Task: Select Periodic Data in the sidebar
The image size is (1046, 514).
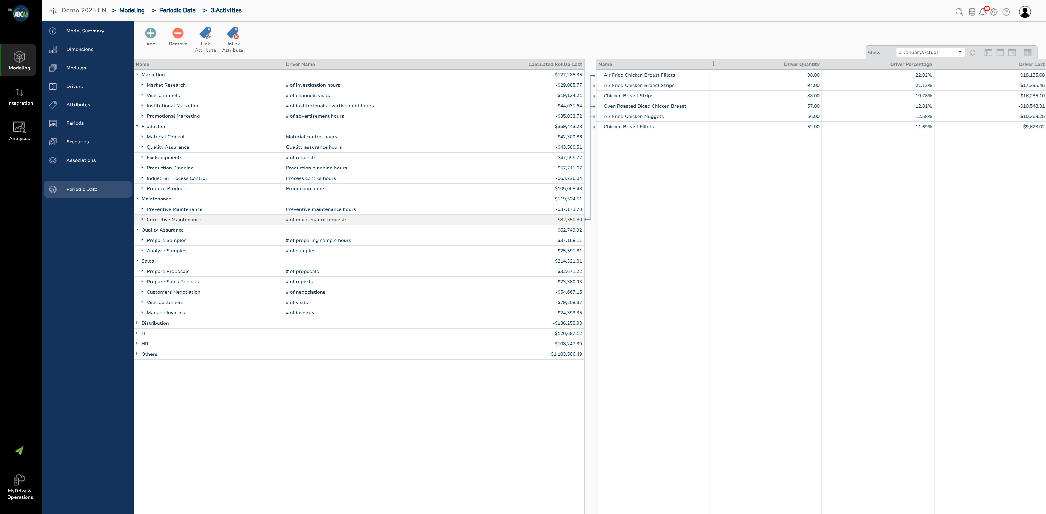Action: (87, 189)
